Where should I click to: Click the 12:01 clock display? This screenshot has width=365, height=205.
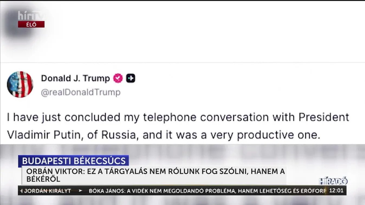336,190
